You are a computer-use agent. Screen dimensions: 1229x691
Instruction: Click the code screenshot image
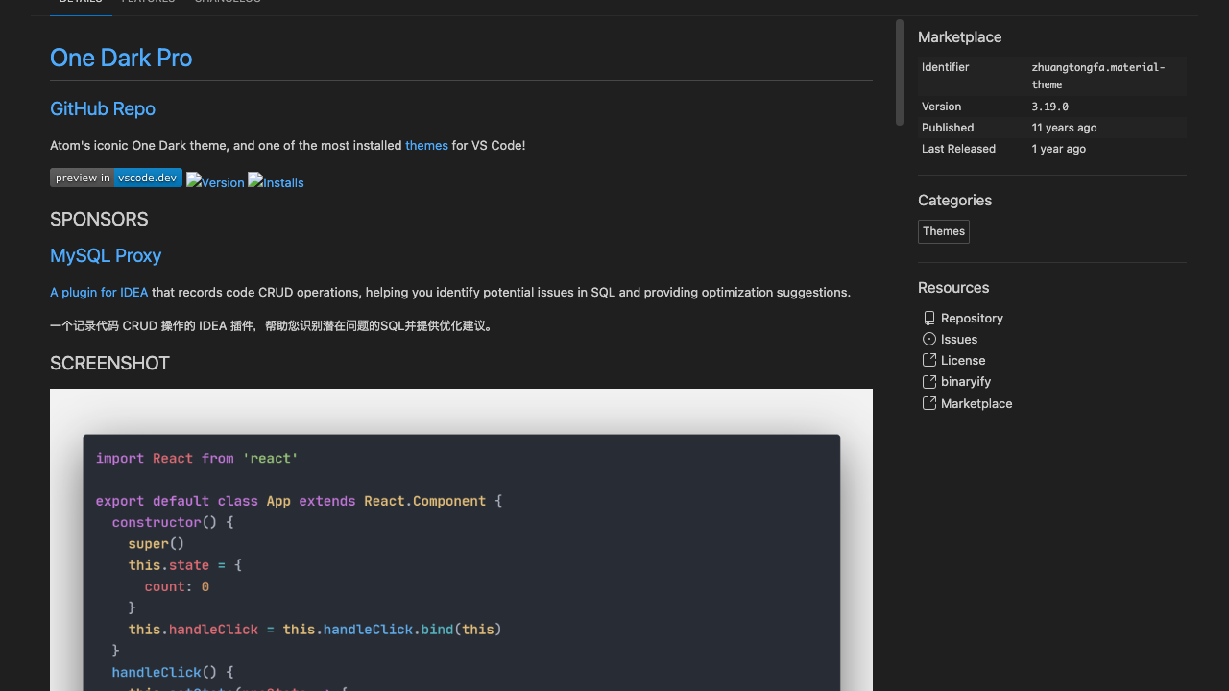pos(461,539)
